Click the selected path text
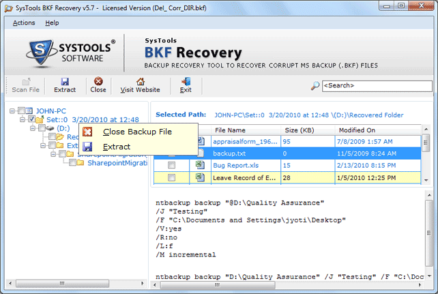 pos(308,115)
